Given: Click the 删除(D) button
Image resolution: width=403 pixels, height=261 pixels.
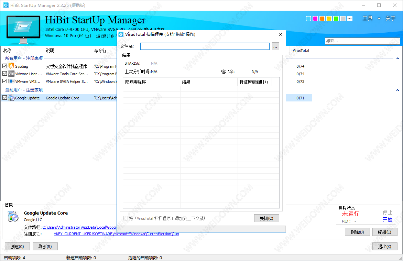Looking at the screenshot, I should [357, 232].
